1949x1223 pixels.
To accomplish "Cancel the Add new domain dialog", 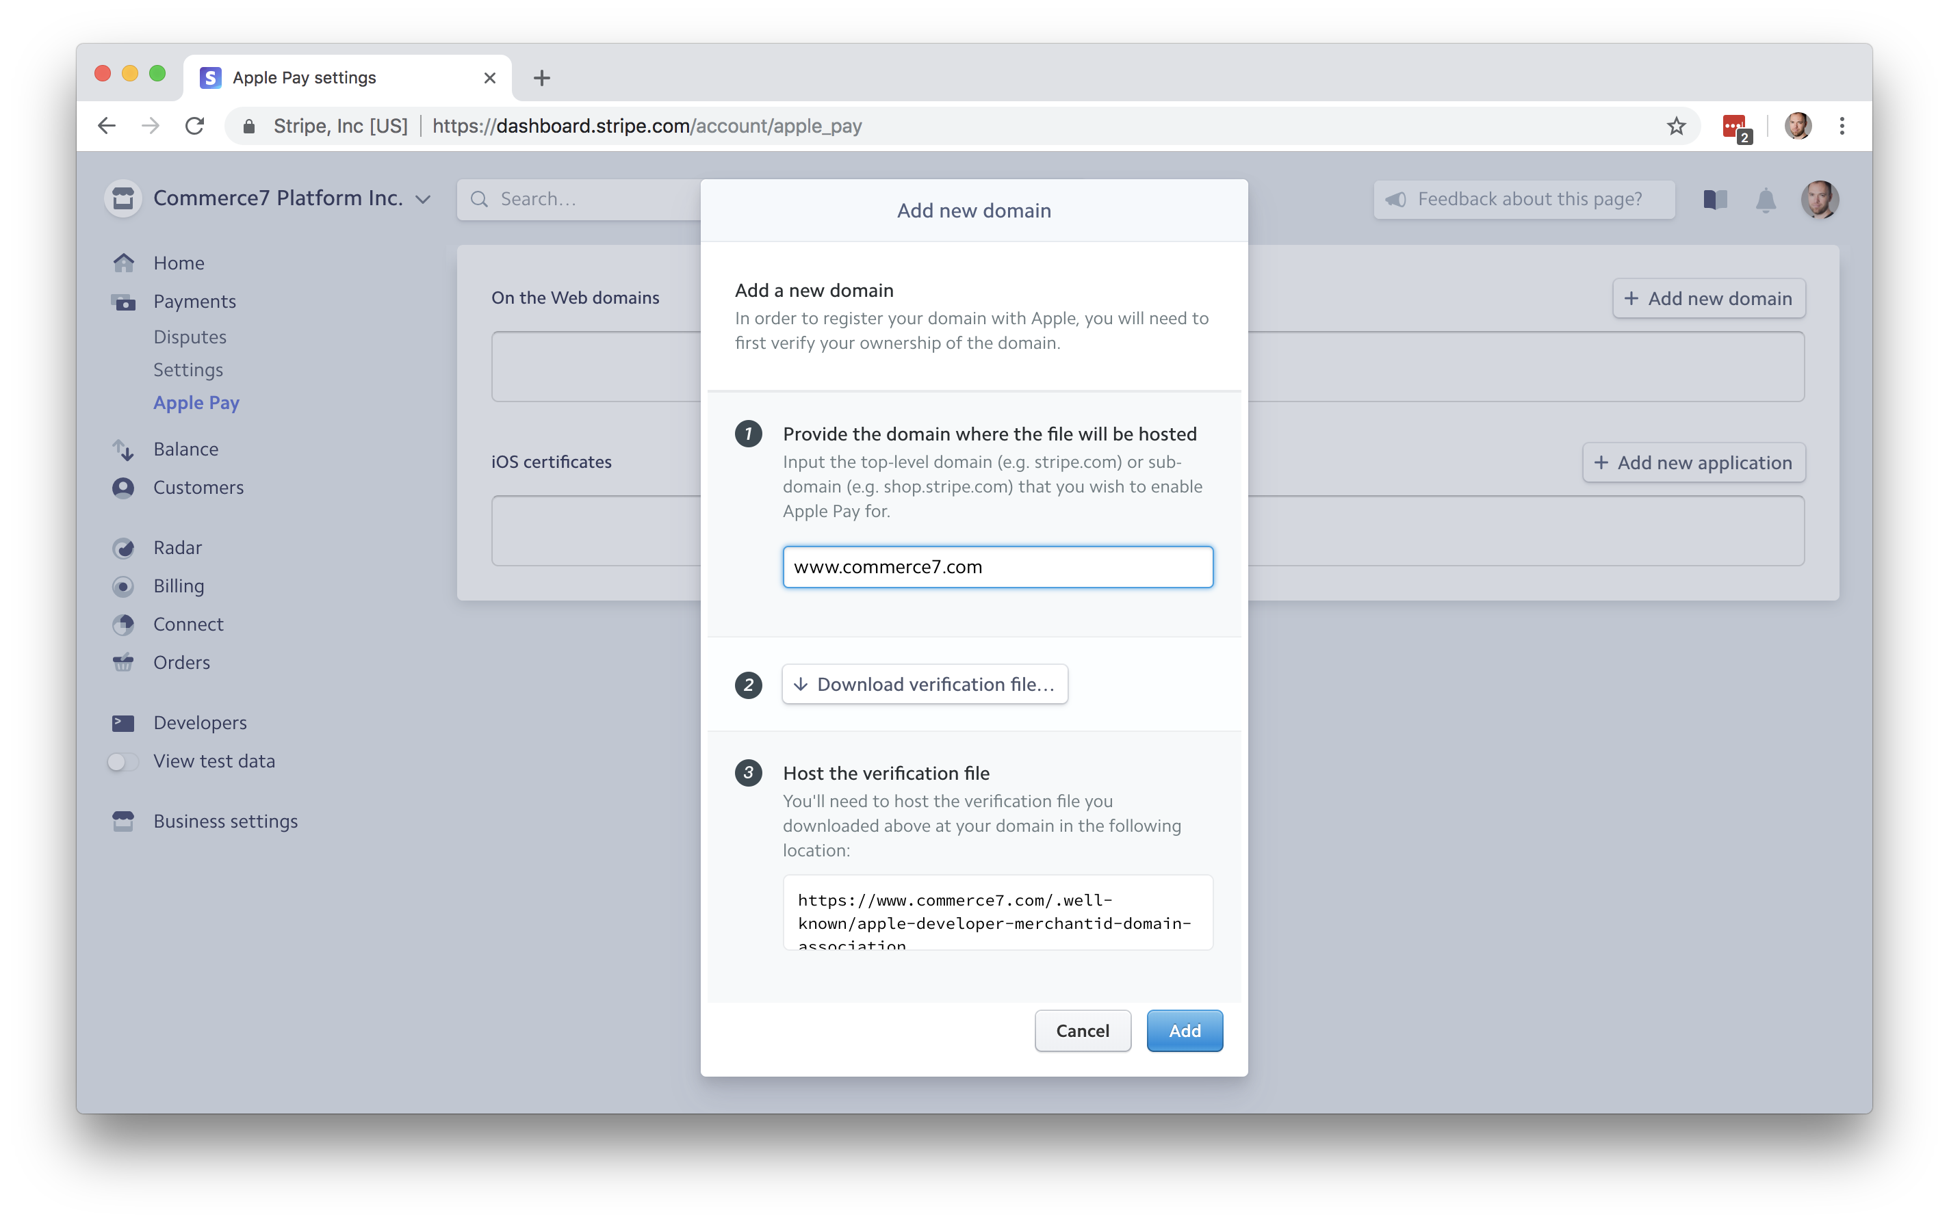I will tap(1082, 1031).
